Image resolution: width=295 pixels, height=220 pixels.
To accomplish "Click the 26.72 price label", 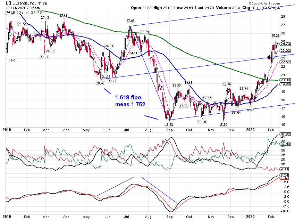I will click(22, 24).
